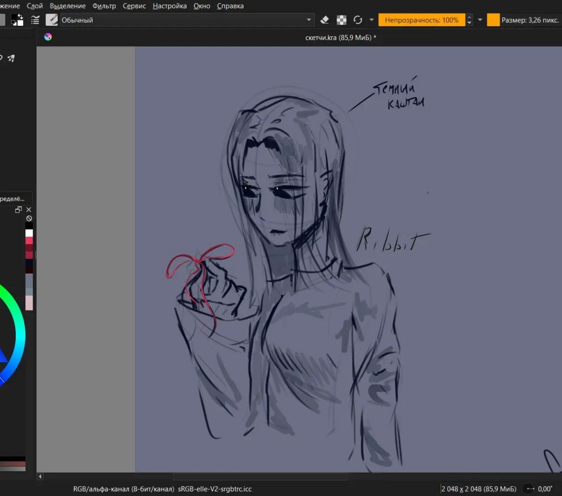This screenshot has height=496, width=562.
Task: Click the canvas horizontal scrollbar thumb
Action: pyautogui.click(x=260, y=477)
